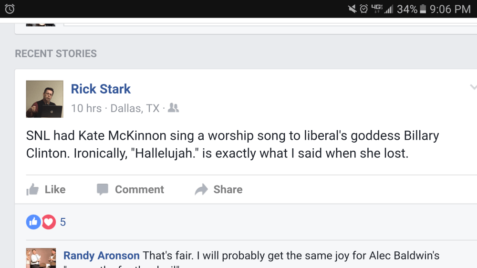The height and width of the screenshot is (268, 477).
Task: View the 5 reactions count
Action: [63, 222]
